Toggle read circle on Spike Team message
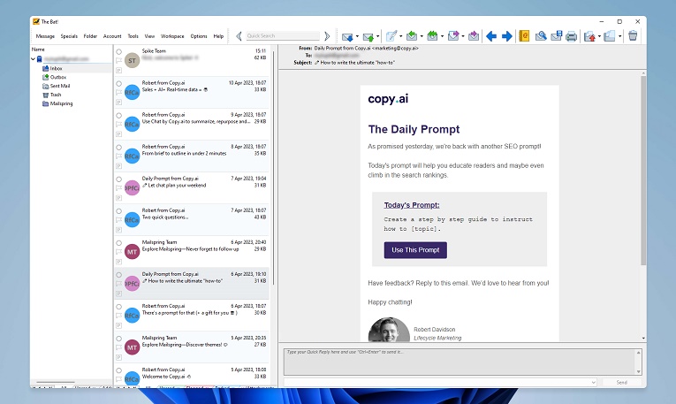 click(119, 52)
